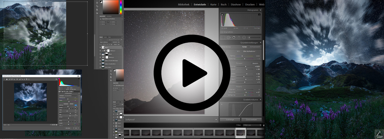Click shadow clipping triangle in histogram
Image resolution: width=384 pixels, height=139 pixels.
coord(222,15)
